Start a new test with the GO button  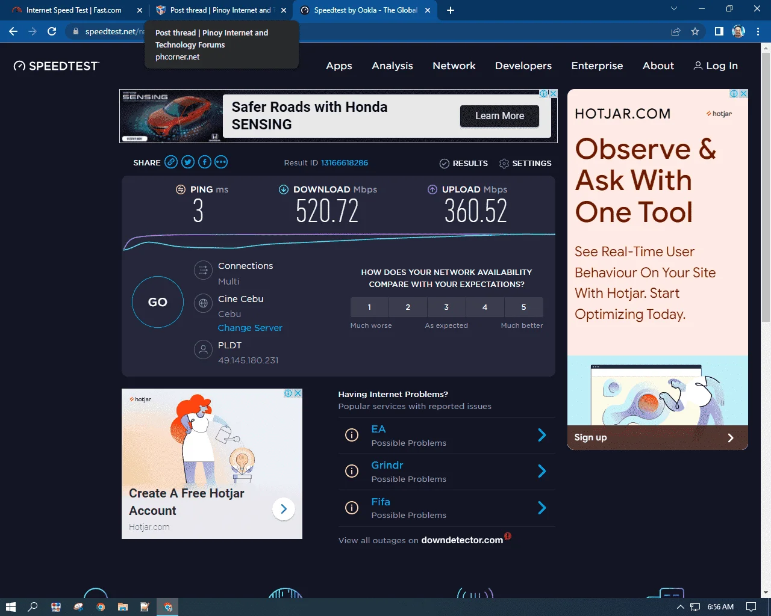[x=158, y=302]
